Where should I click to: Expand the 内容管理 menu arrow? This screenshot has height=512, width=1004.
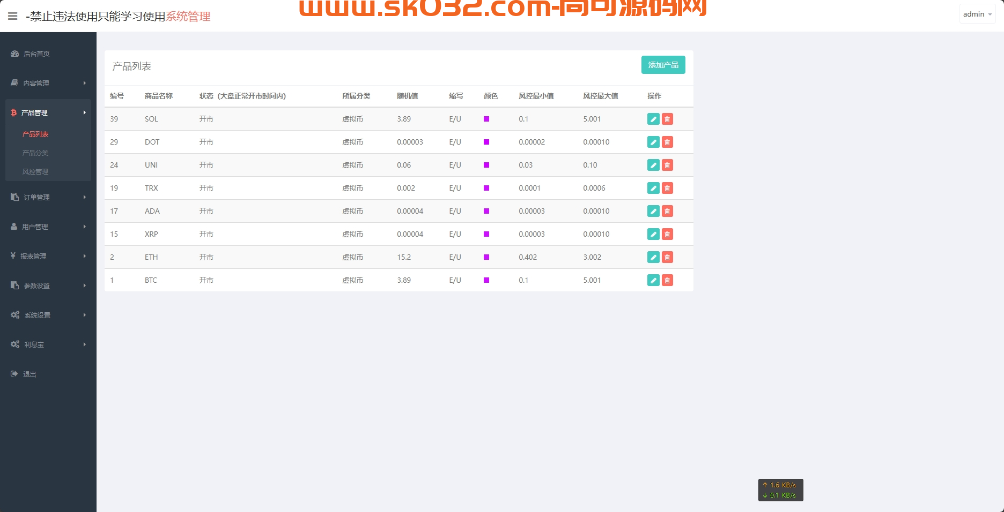tap(85, 83)
